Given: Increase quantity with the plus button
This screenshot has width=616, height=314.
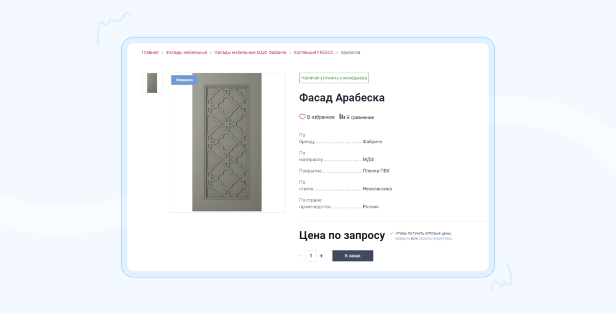Looking at the screenshot, I should (322, 256).
